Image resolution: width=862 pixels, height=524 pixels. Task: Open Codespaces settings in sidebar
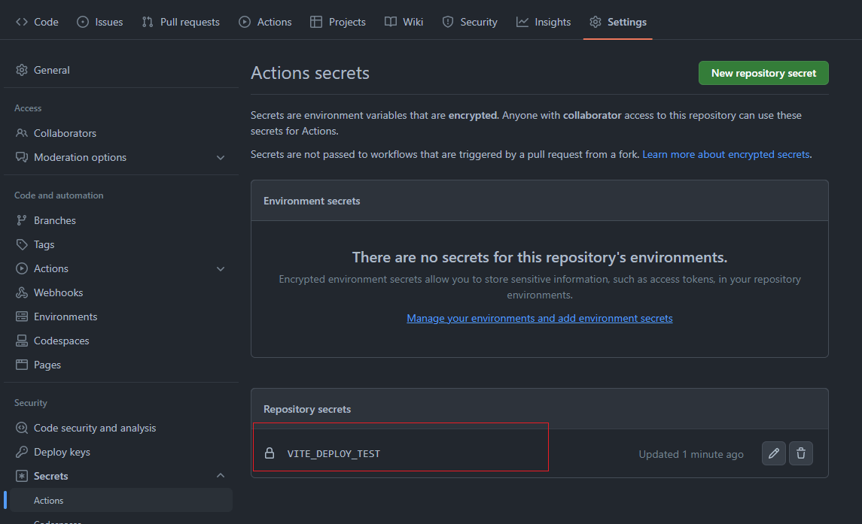61,341
